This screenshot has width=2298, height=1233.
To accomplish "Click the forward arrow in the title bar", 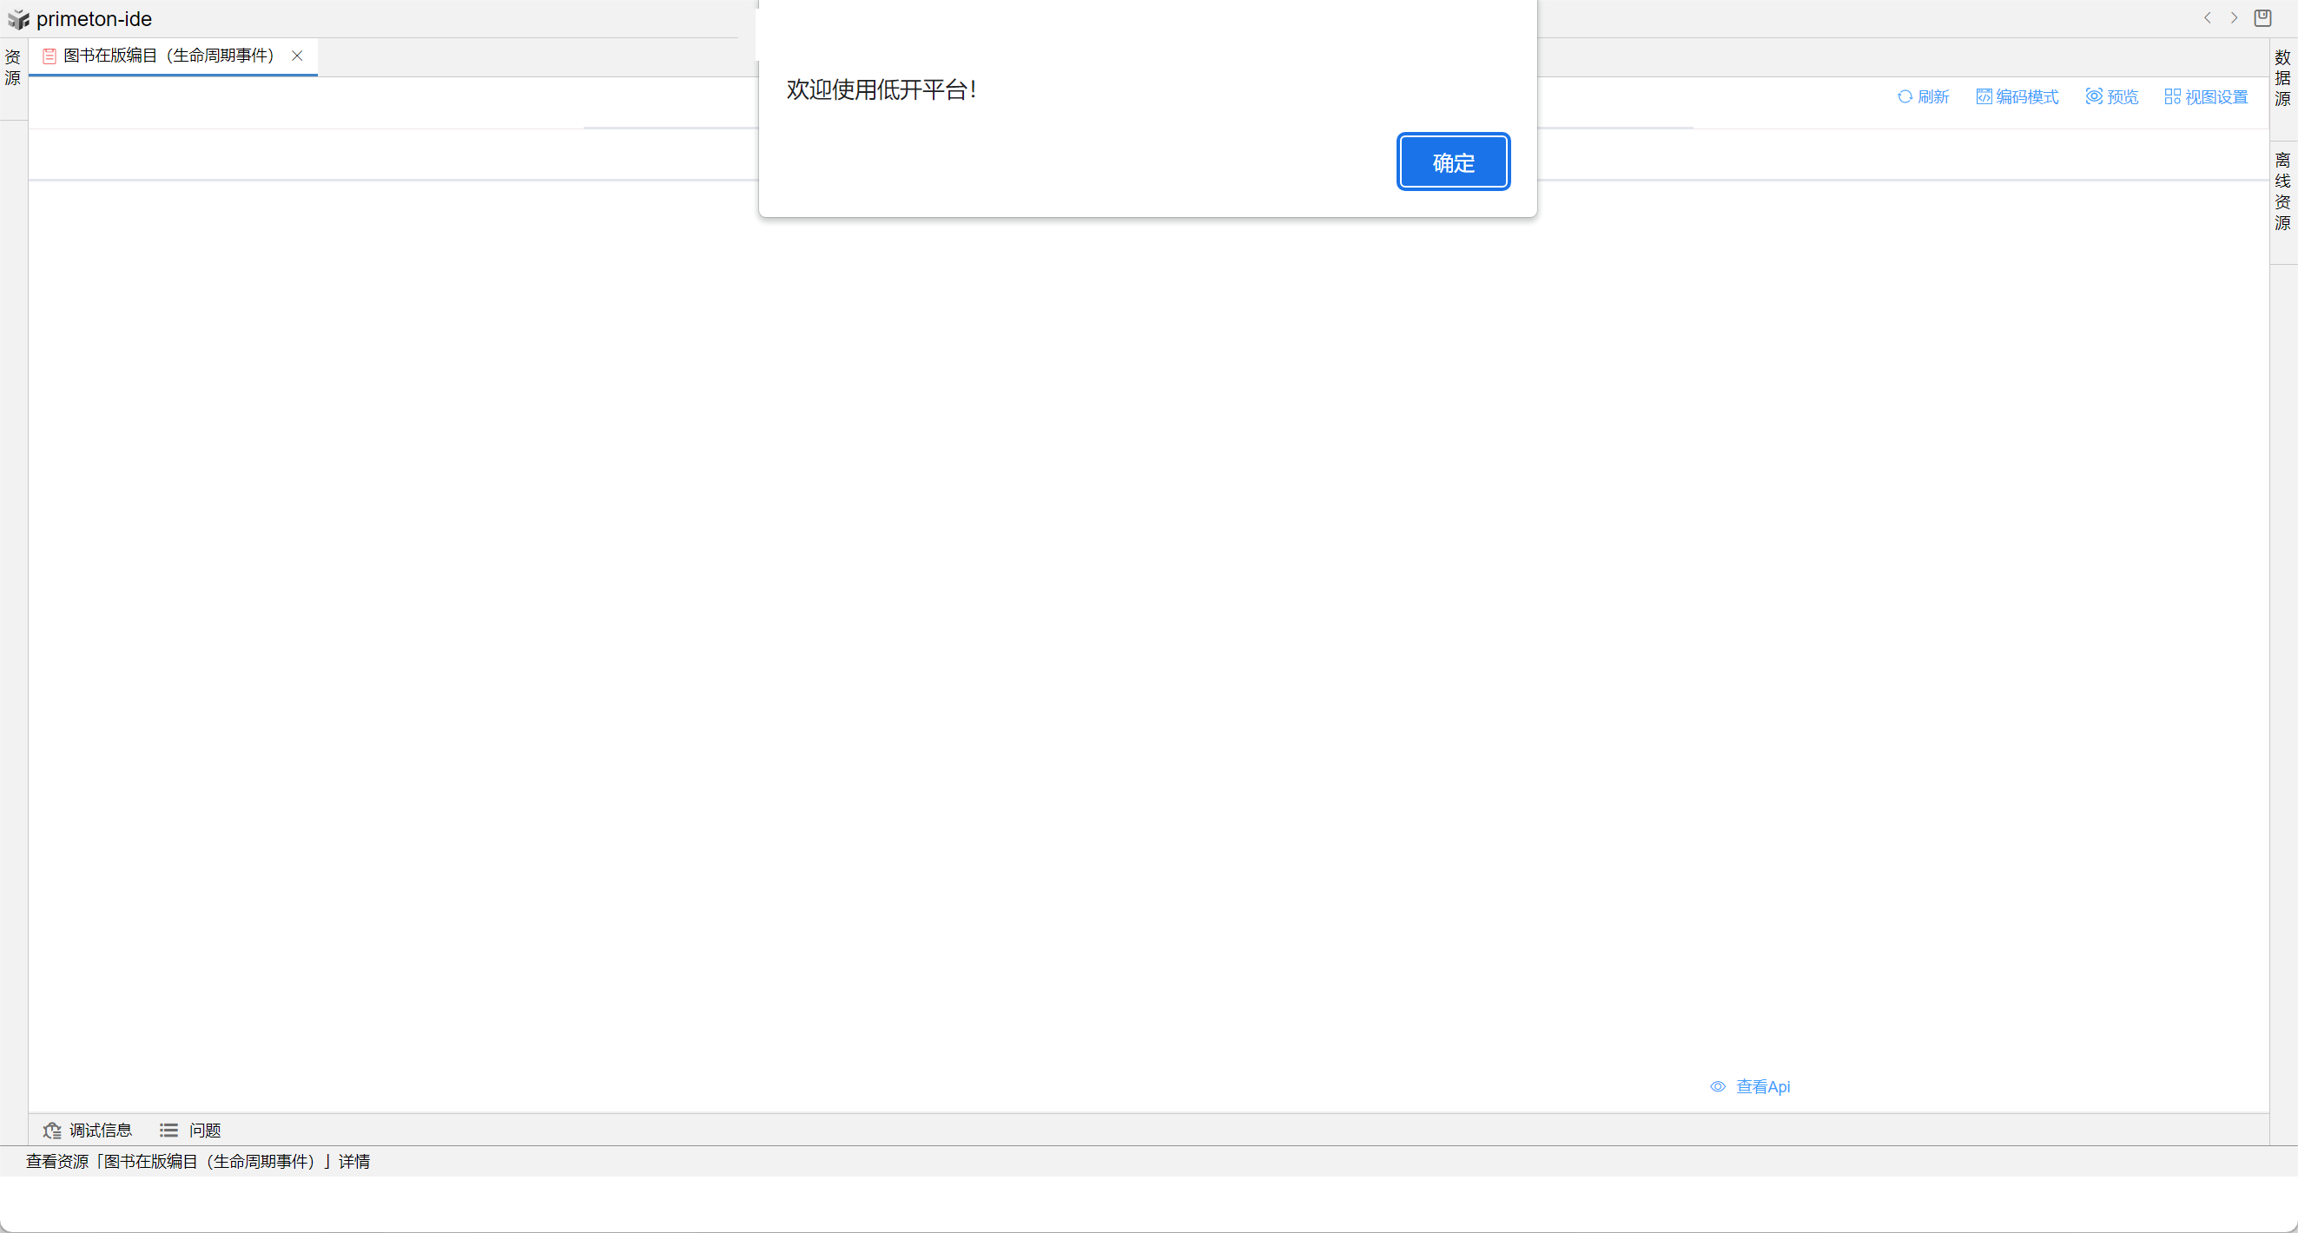I will pyautogui.click(x=2234, y=18).
